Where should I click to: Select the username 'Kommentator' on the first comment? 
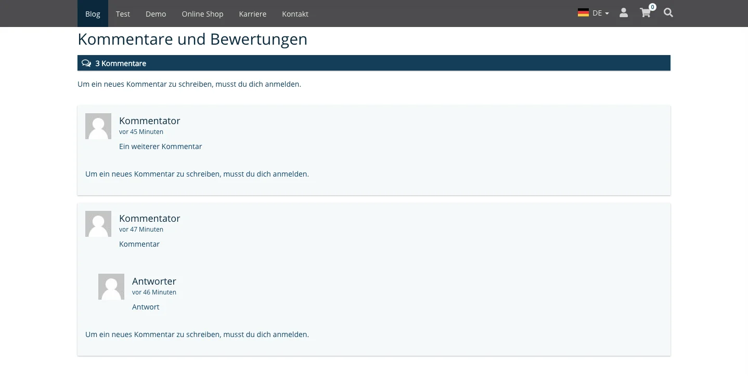coord(149,120)
